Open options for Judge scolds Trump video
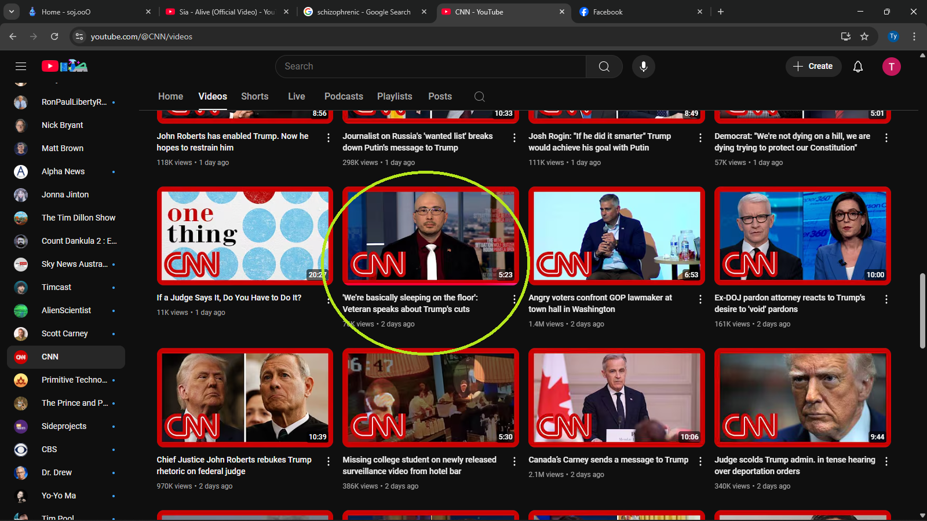927x521 pixels. point(886,461)
